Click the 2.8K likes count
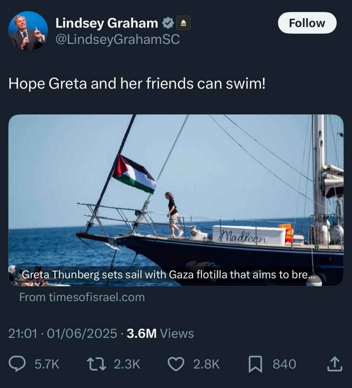Image resolution: width=352 pixels, height=388 pixels. (x=206, y=364)
